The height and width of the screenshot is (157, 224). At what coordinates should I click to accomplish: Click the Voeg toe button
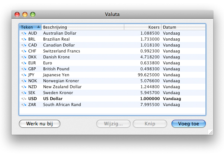(189, 124)
